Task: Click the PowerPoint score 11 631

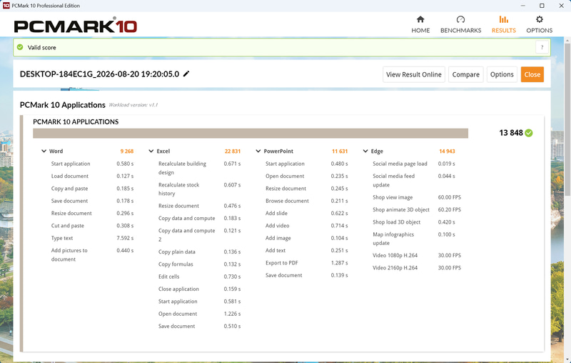Action: click(x=340, y=151)
